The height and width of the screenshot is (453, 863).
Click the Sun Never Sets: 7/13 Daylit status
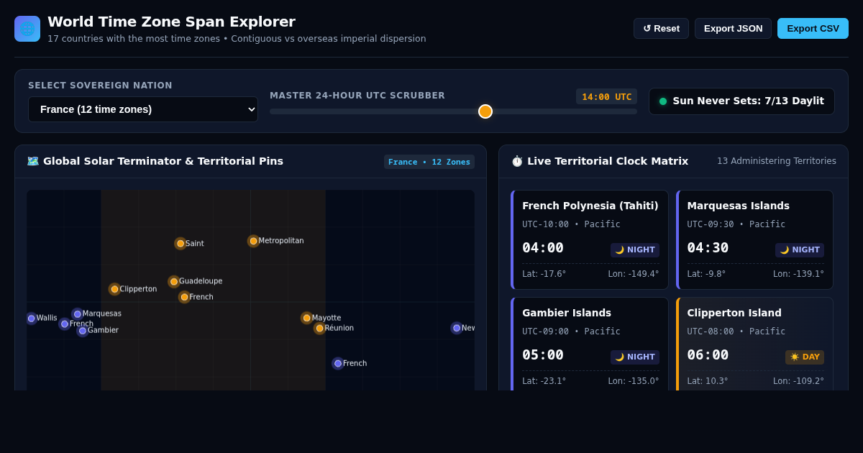click(x=741, y=101)
